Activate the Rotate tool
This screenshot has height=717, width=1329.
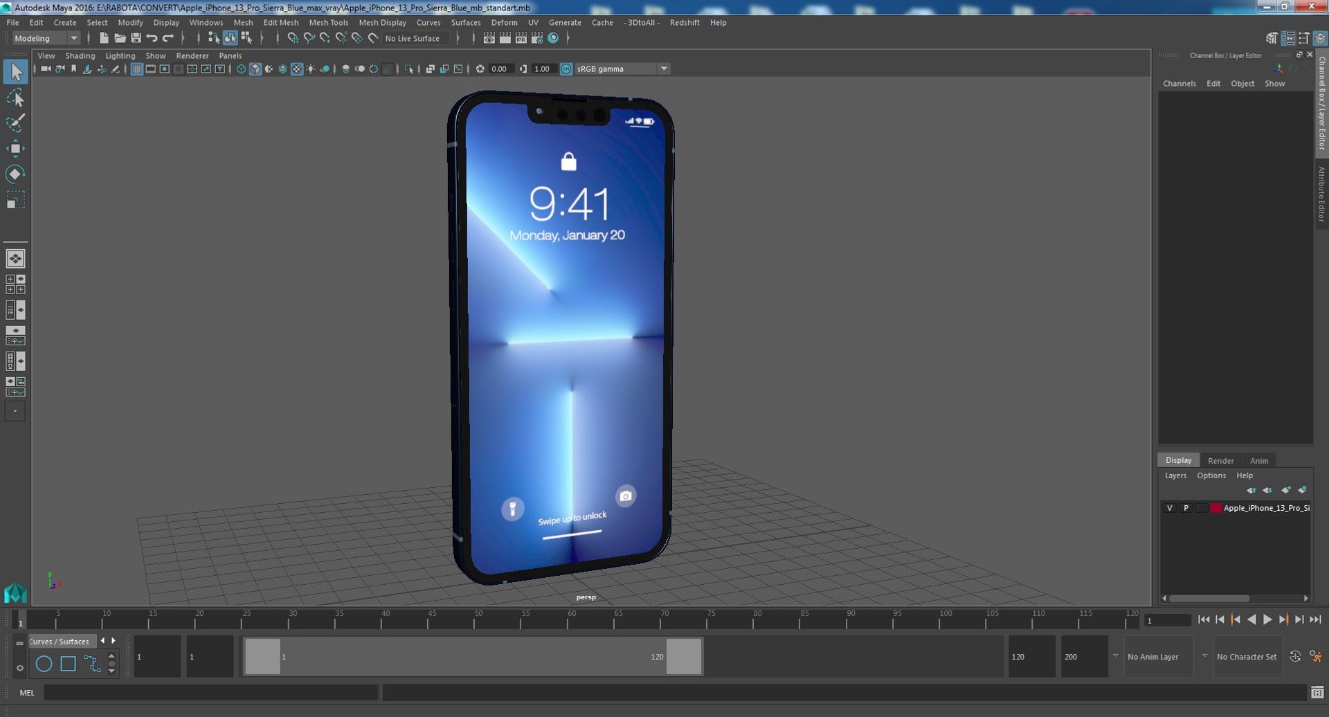(15, 174)
